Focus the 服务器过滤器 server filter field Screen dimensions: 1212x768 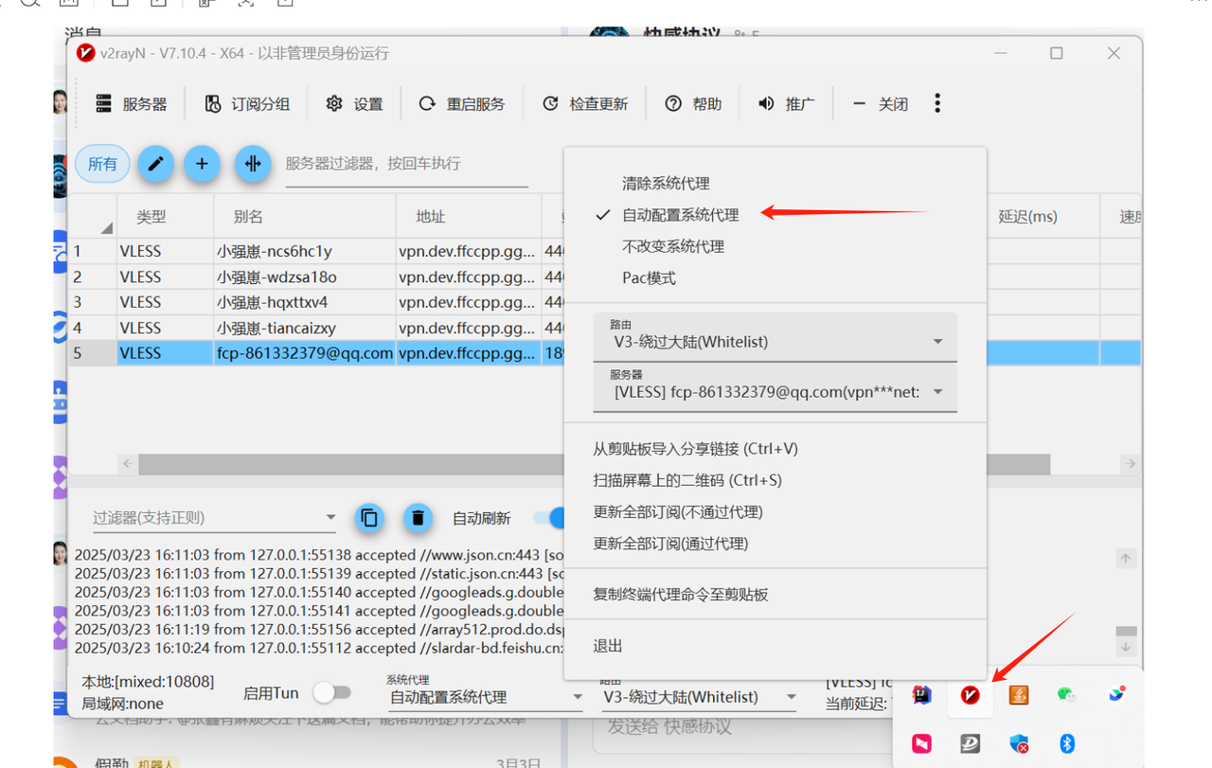406,165
